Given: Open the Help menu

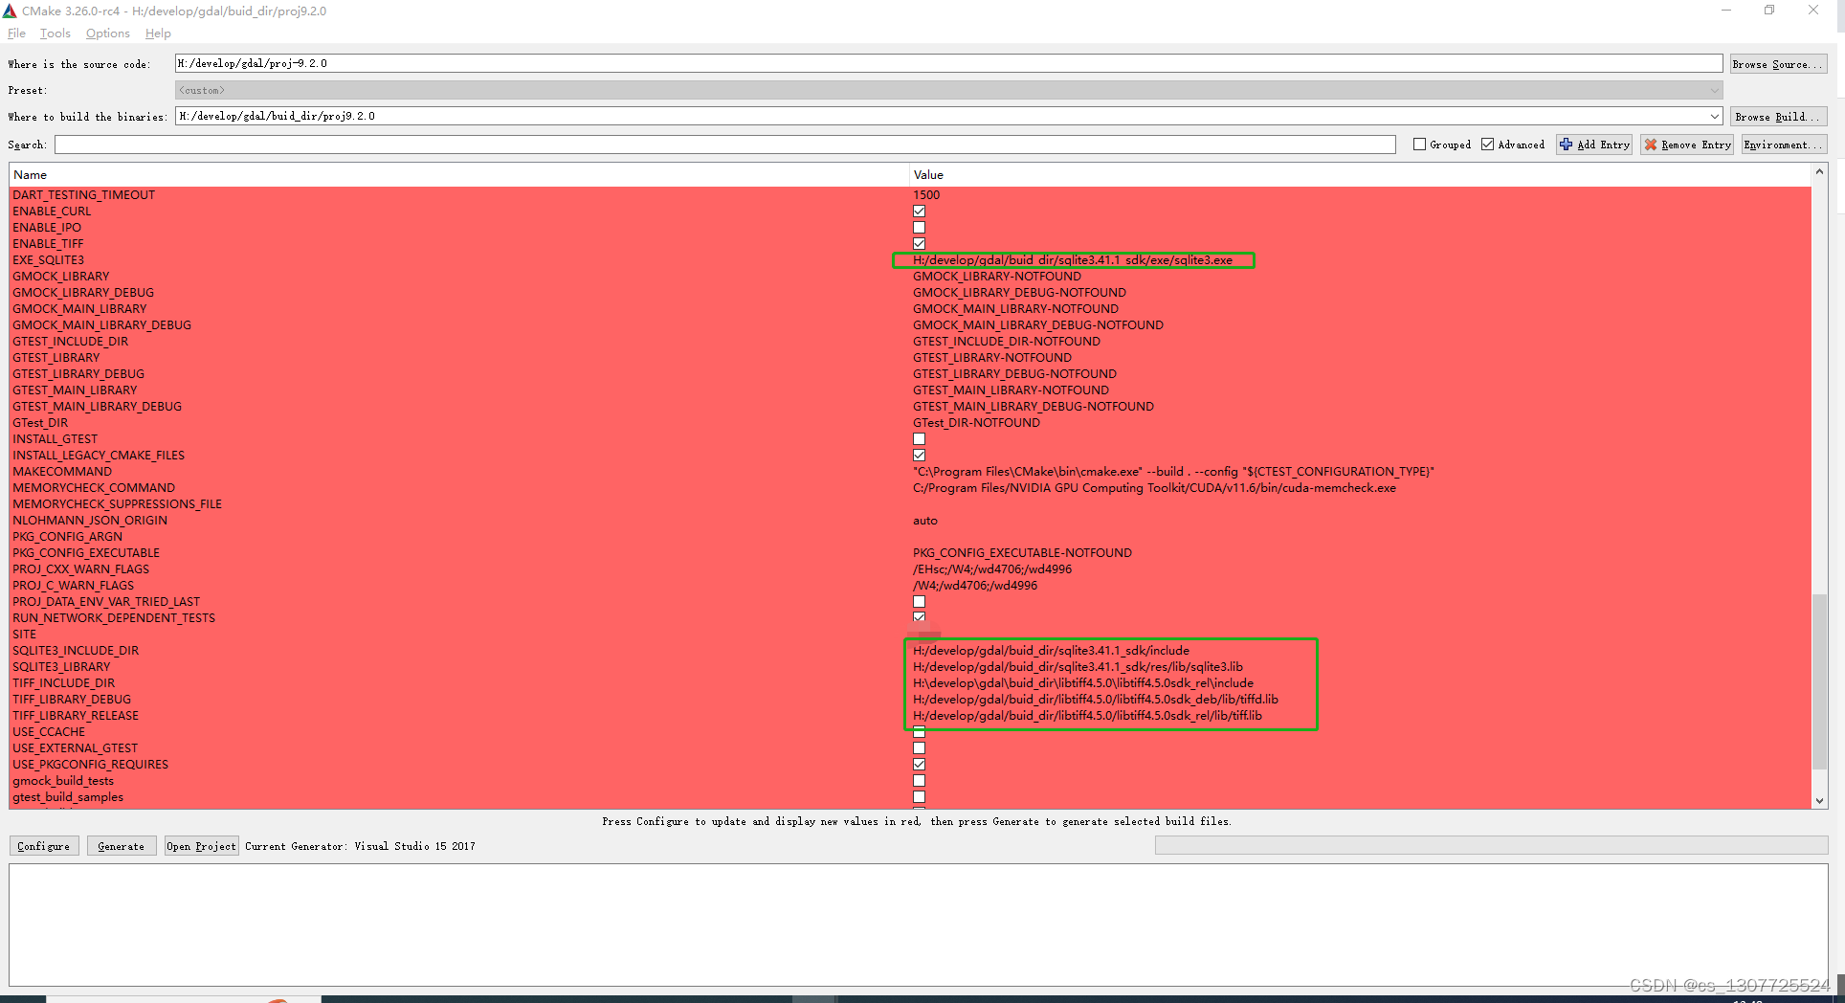Looking at the screenshot, I should pos(158,33).
